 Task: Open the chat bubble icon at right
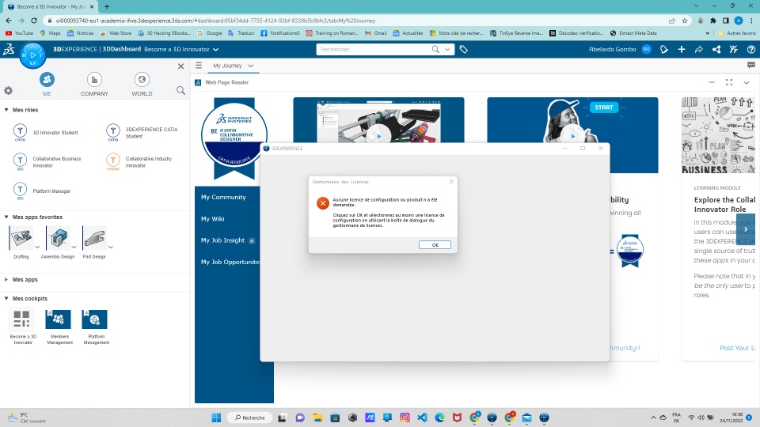750,66
